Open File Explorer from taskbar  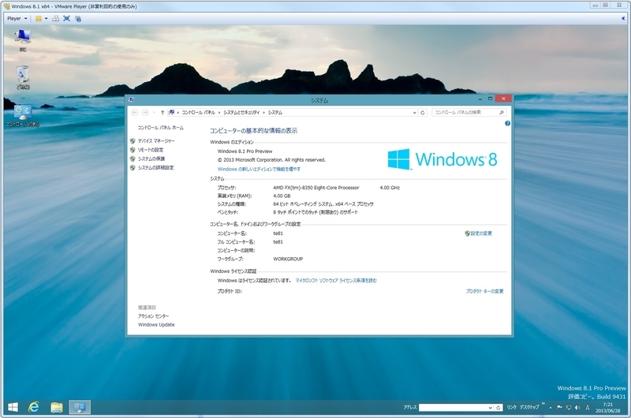tap(57, 407)
